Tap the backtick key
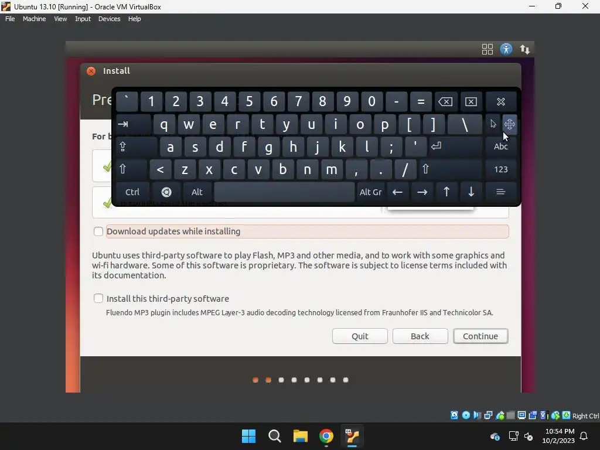 (127, 101)
